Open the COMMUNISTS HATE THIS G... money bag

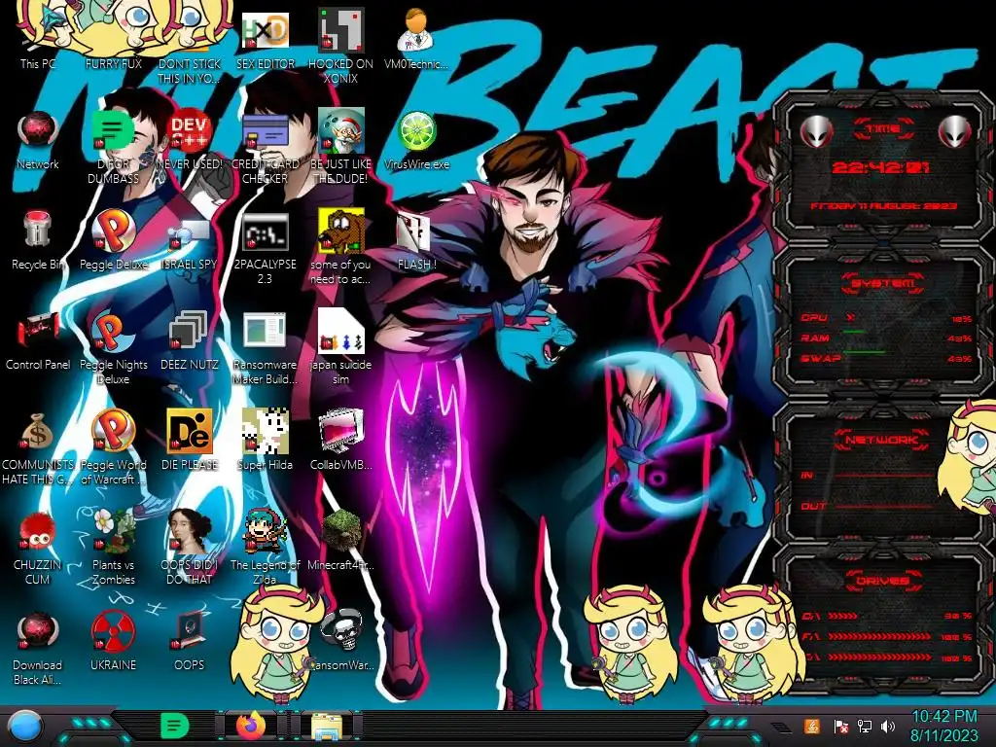click(x=38, y=447)
